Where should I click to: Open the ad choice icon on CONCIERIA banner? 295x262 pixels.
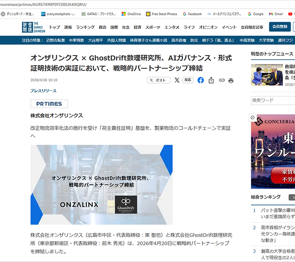252,117
